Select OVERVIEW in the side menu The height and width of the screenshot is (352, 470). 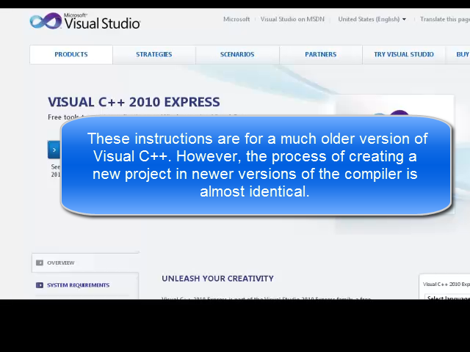click(x=85, y=263)
